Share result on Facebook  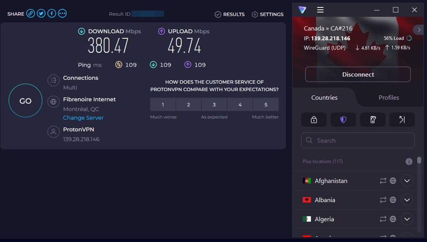pos(52,14)
